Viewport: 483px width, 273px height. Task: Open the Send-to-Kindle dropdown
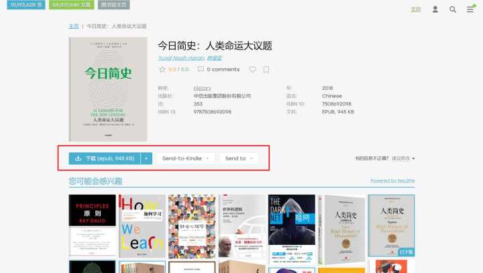[186, 158]
